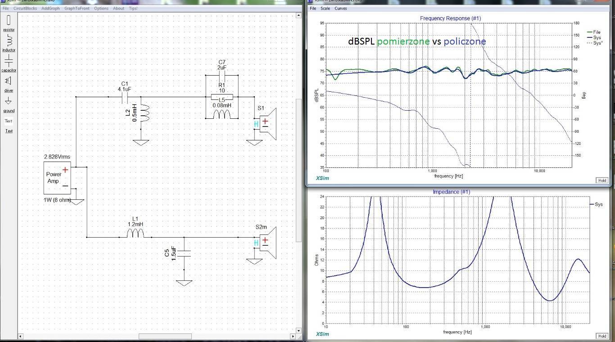Click the C1 4.1uF capacitor symbol
Image resolution: width=615 pixels, height=342 pixels.
125,97
